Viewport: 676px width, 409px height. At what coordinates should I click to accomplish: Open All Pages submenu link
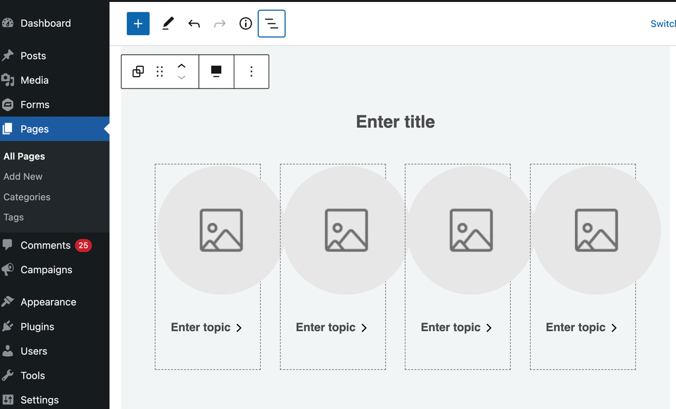coord(24,156)
